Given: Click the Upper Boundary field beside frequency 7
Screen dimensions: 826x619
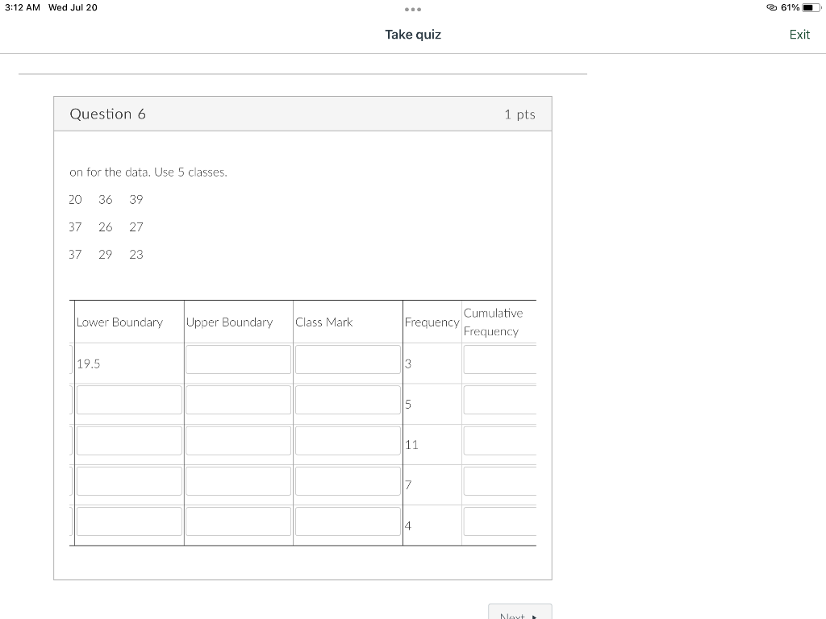Looking at the screenshot, I should pos(237,480).
